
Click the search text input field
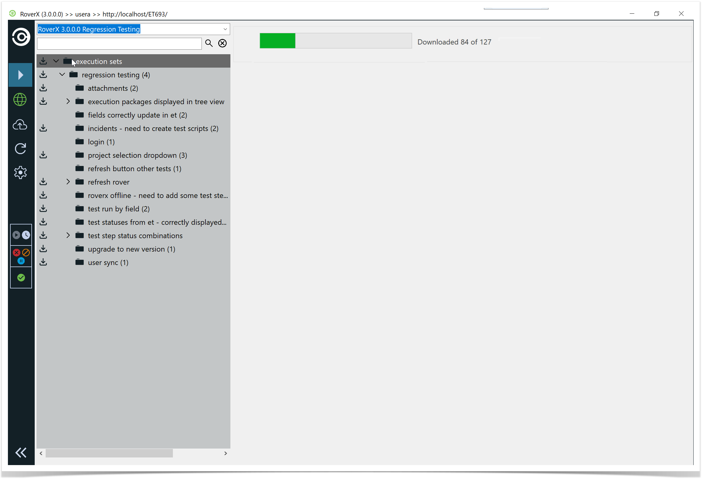coord(119,44)
